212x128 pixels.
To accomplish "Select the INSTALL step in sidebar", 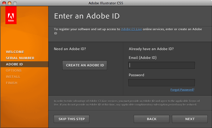I will (x=13, y=77).
